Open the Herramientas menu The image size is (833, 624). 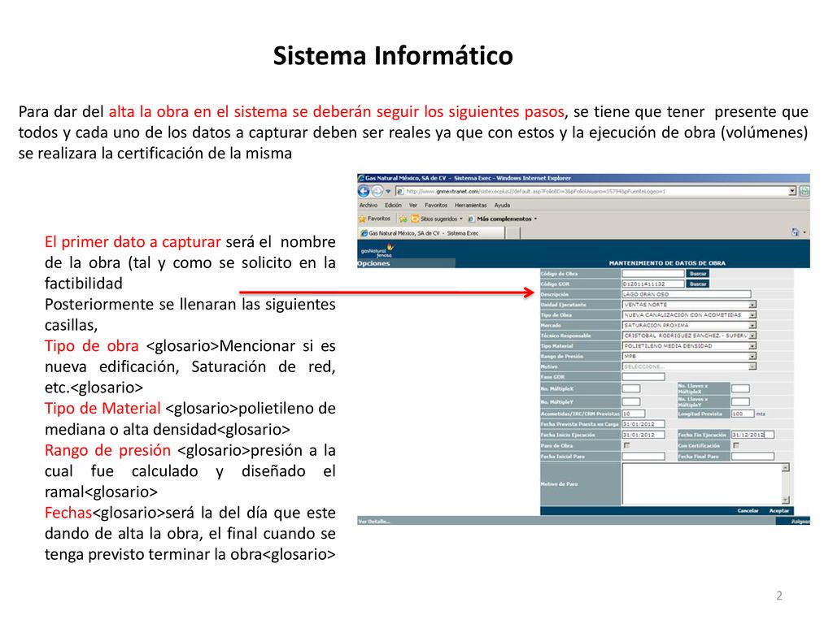point(471,205)
